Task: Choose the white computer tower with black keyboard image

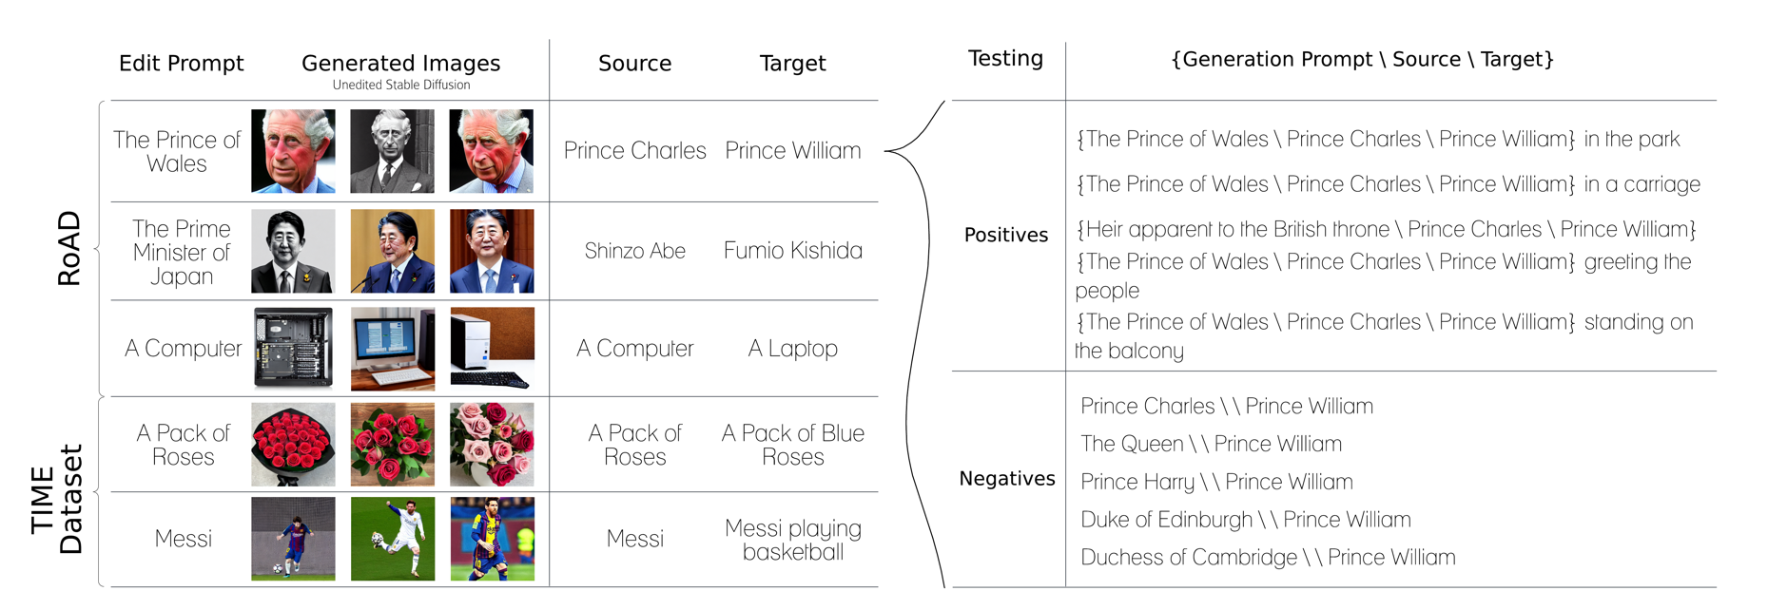Action: click(x=492, y=349)
